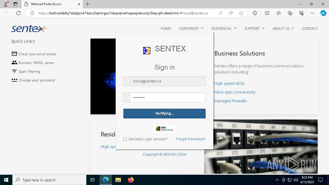
Task: Open the volume control in tray
Action: [x=296, y=180]
